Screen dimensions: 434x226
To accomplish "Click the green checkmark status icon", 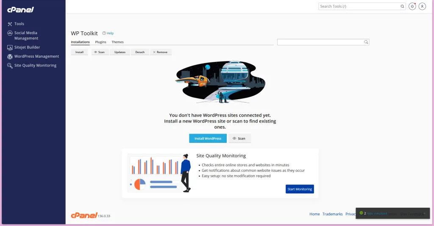I will 361,213.
